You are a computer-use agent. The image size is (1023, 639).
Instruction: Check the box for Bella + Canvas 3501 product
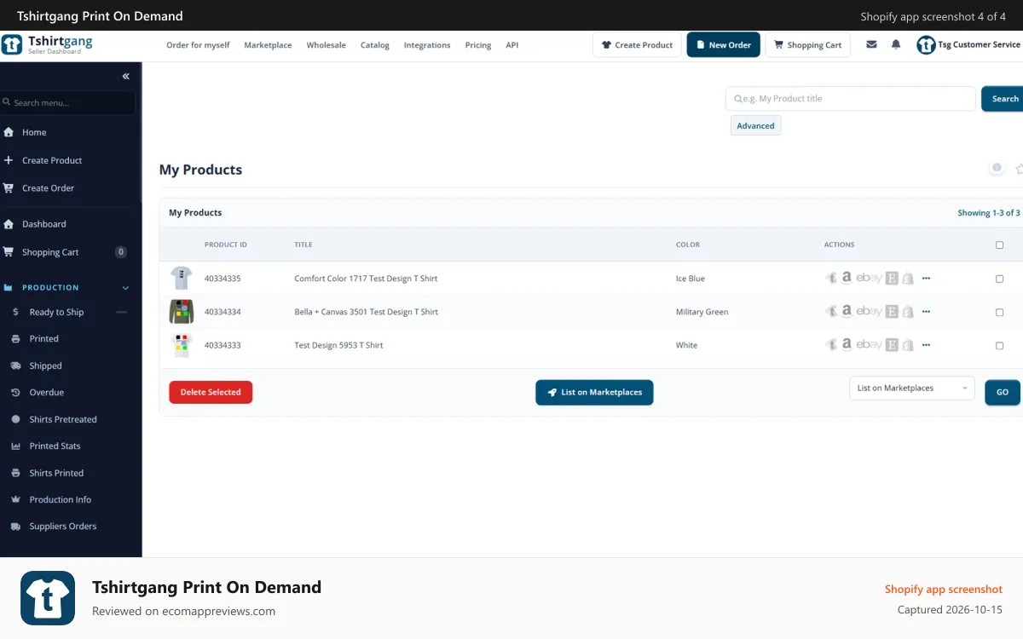pos(1000,312)
